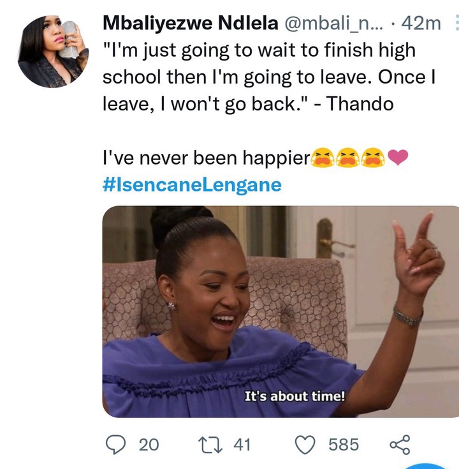Open the reply comment icon

click(x=116, y=445)
